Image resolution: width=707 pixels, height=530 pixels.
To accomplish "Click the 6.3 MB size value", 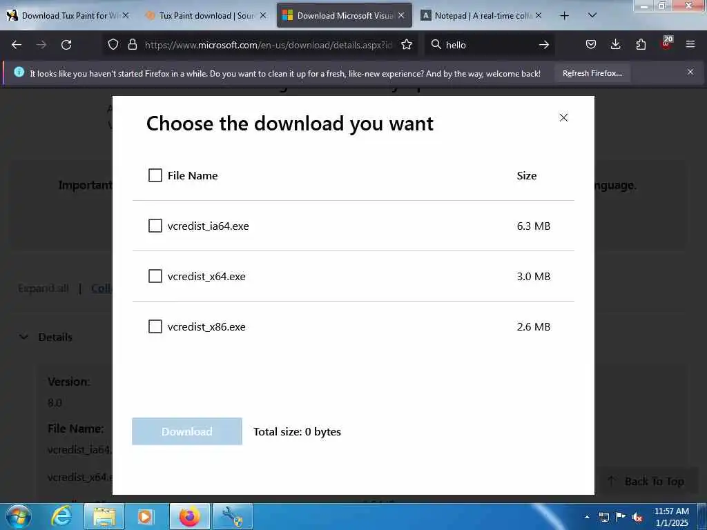I will click(534, 226).
